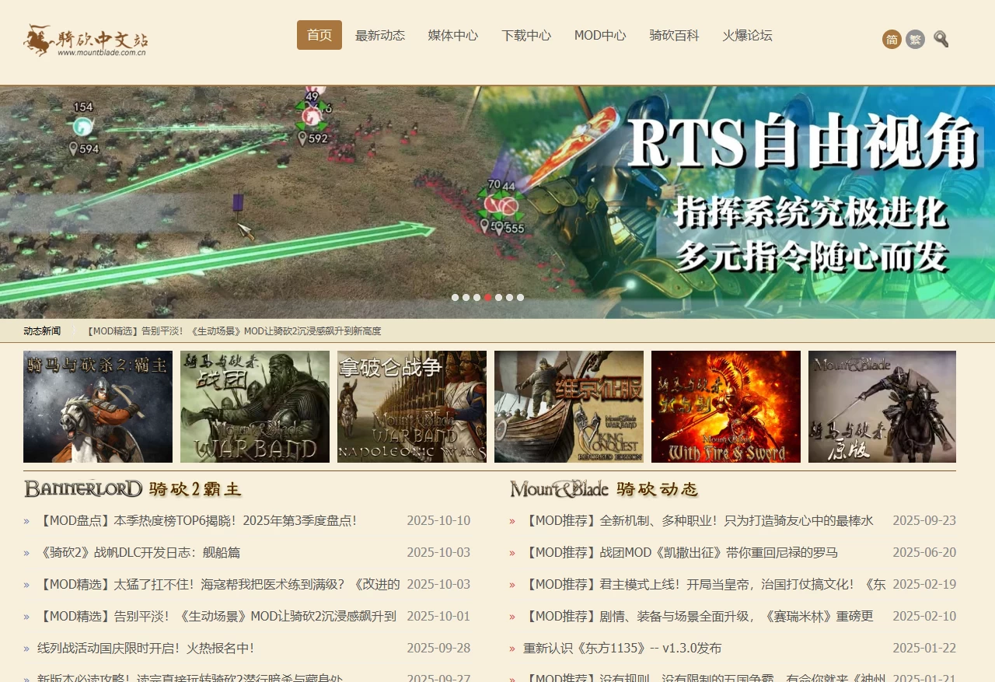The height and width of the screenshot is (682, 995).
Task: Expand the 媒体中心 navigation menu
Action: pyautogui.click(x=453, y=35)
